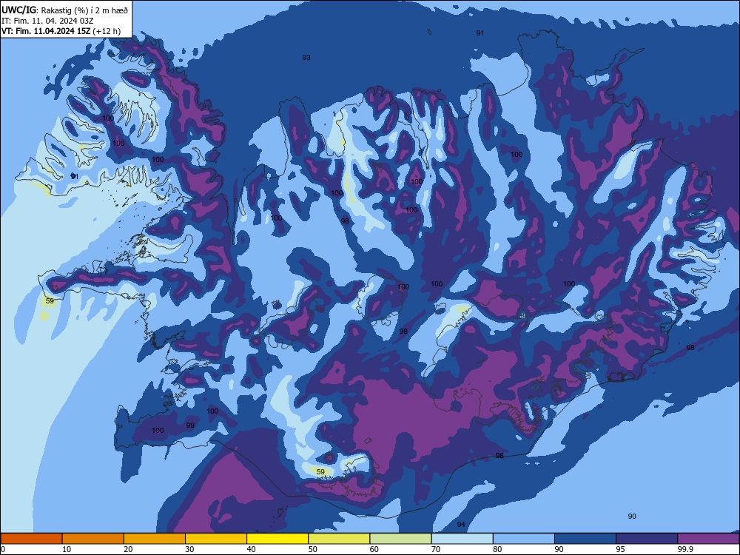Click the title text 'UWC/IG: Rakastig (%) í 2 m hæð'

point(64,10)
